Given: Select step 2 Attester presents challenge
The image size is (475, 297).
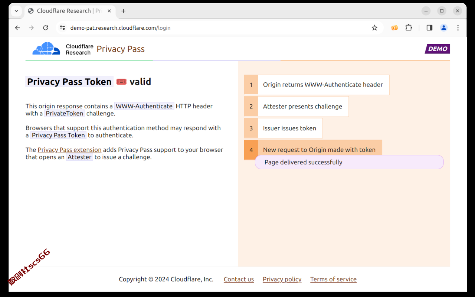Looking at the screenshot, I should point(296,107).
